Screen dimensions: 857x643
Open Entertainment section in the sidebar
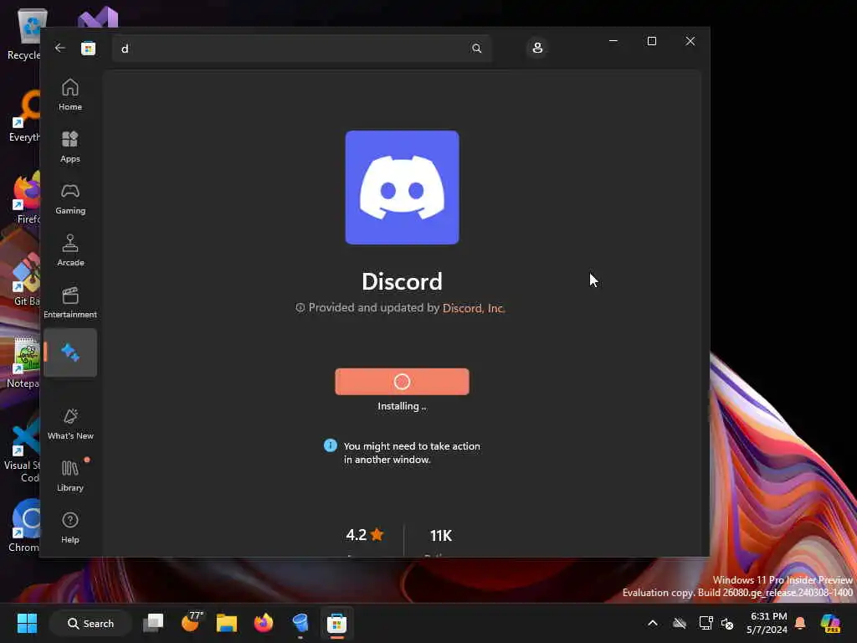(70, 302)
